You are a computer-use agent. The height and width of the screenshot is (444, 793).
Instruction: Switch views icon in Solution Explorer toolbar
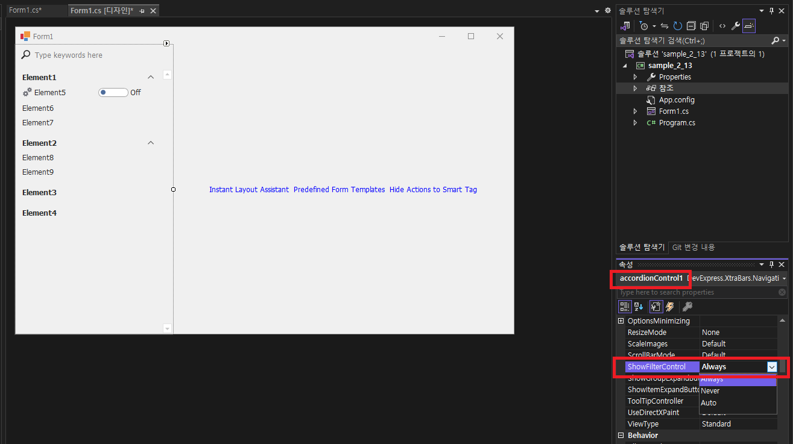coord(625,26)
